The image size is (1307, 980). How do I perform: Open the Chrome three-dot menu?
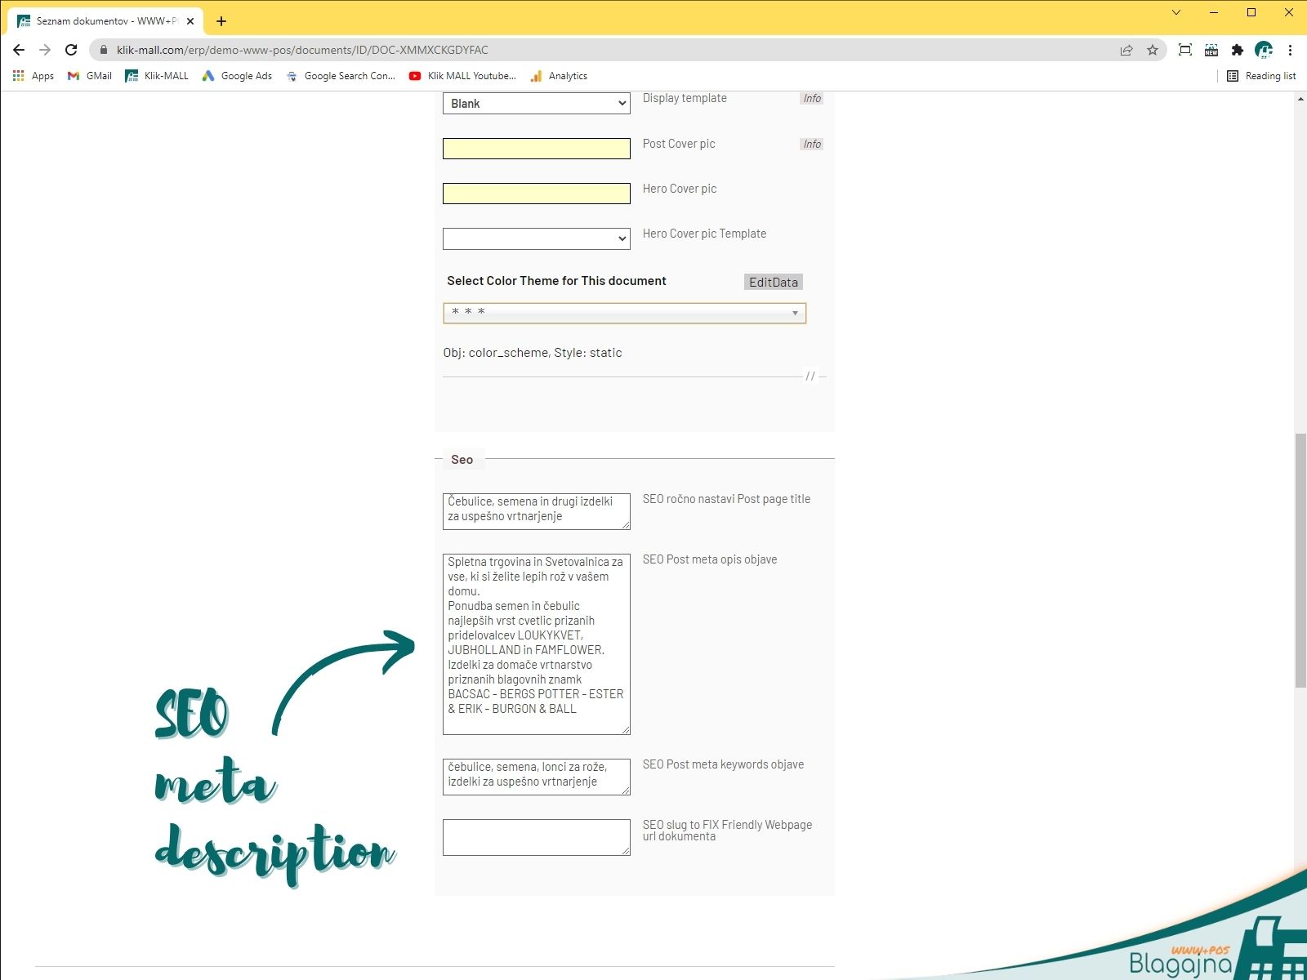click(1290, 50)
